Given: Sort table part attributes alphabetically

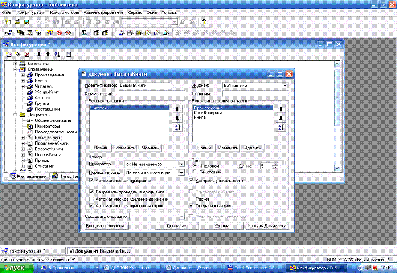Looking at the screenshot, I should [x=281, y=128].
